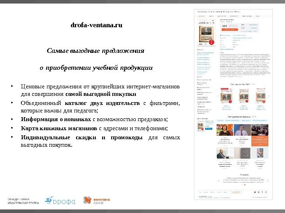
Task: Click the small blue buy button in the sidebar
Action: [208, 129]
